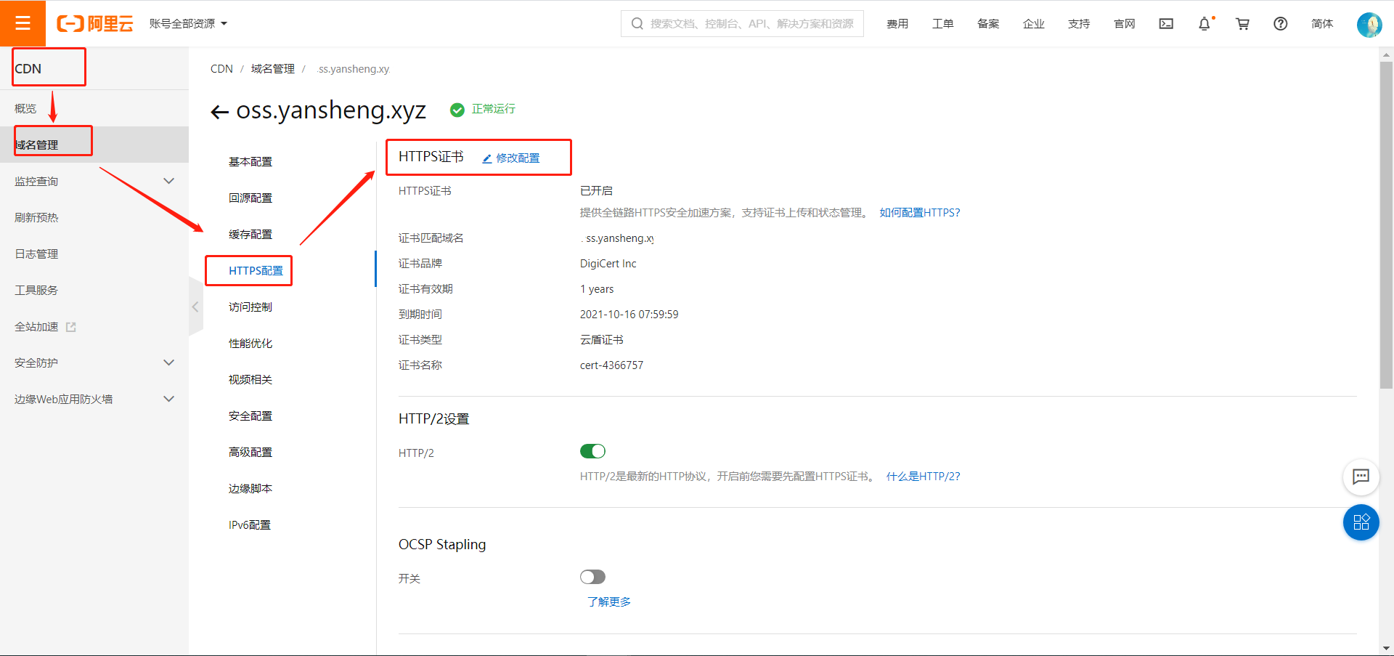Turn off the HTTP/2 toggle
Screen dimensions: 1394x656
click(592, 451)
